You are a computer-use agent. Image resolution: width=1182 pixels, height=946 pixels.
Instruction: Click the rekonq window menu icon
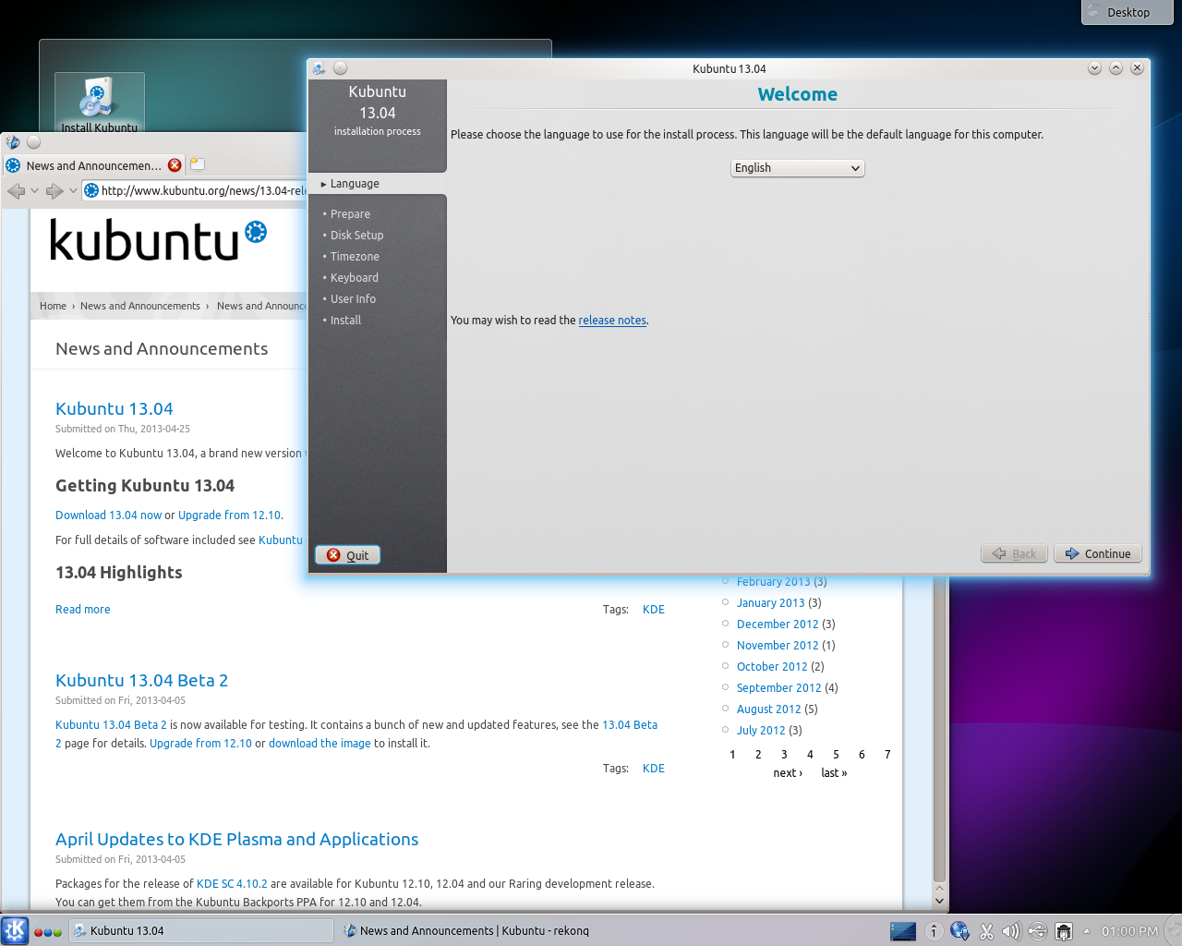pyautogui.click(x=13, y=142)
